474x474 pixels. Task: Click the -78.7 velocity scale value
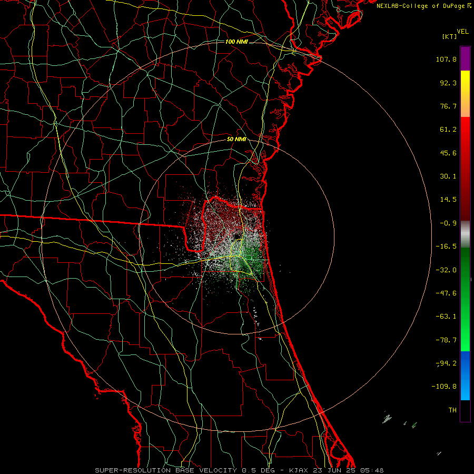pos(446,340)
